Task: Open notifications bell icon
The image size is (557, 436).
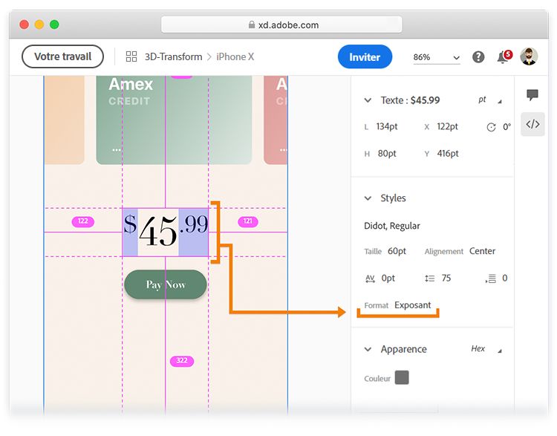Action: click(503, 57)
